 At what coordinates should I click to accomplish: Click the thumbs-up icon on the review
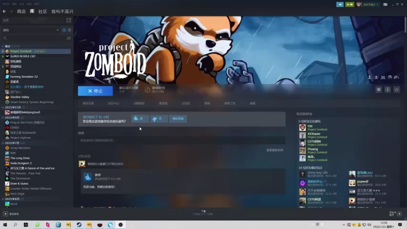pos(88,177)
